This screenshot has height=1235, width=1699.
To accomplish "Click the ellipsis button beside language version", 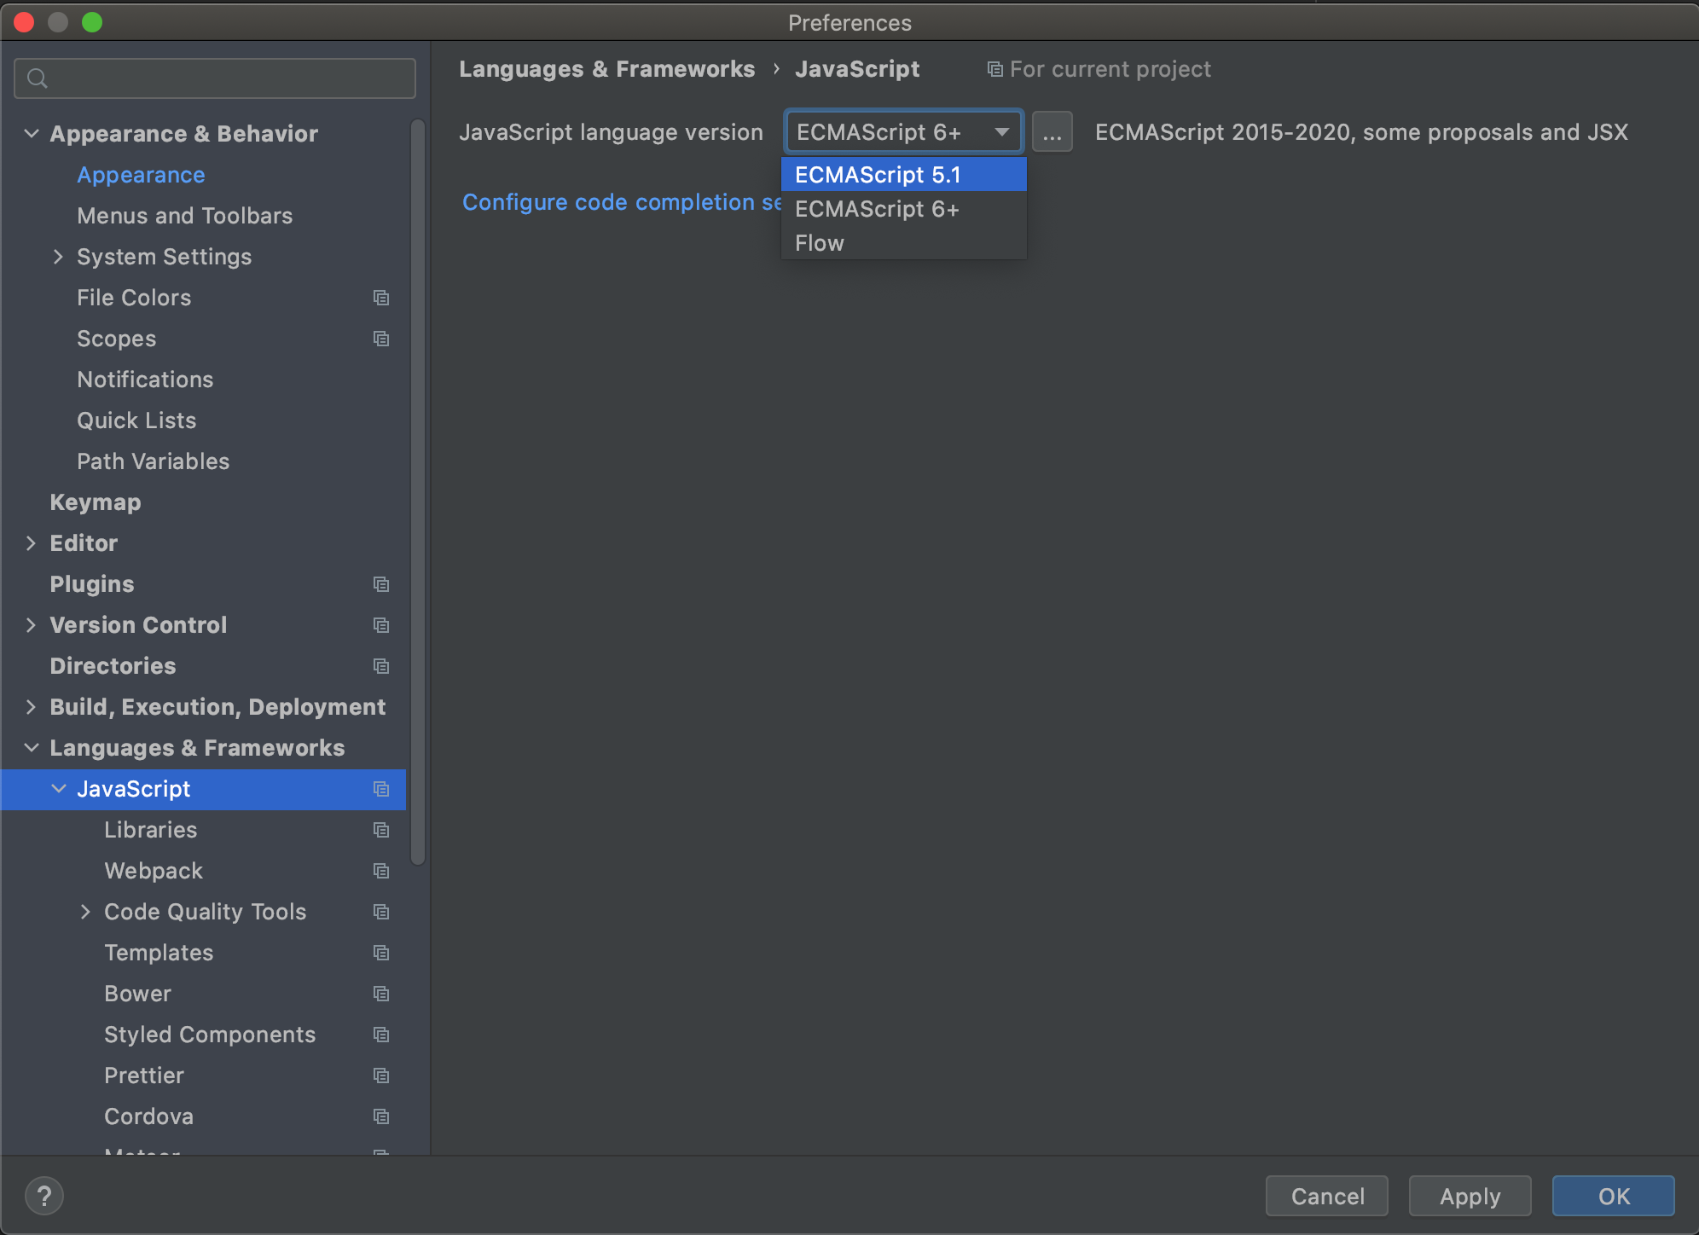I will 1052,132.
